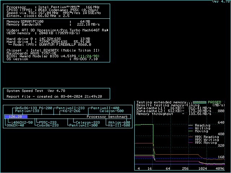Click the green PASSED memory test status
231x173 pixels.
coord(214,102)
